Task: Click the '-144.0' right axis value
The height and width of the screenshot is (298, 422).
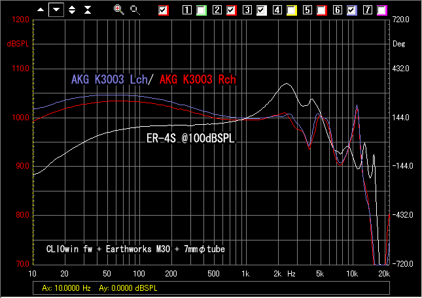Action: click(x=402, y=166)
